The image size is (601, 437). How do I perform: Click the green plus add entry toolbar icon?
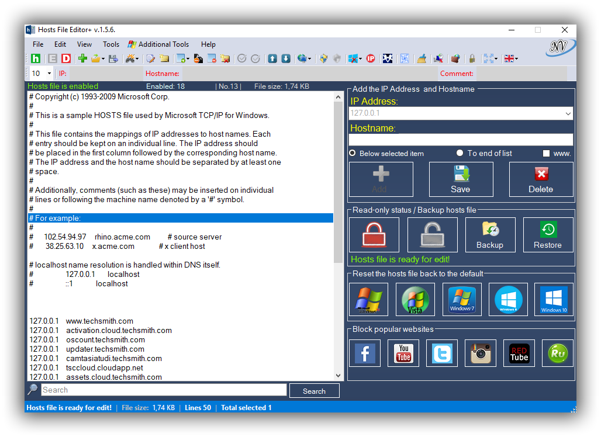[x=82, y=58]
